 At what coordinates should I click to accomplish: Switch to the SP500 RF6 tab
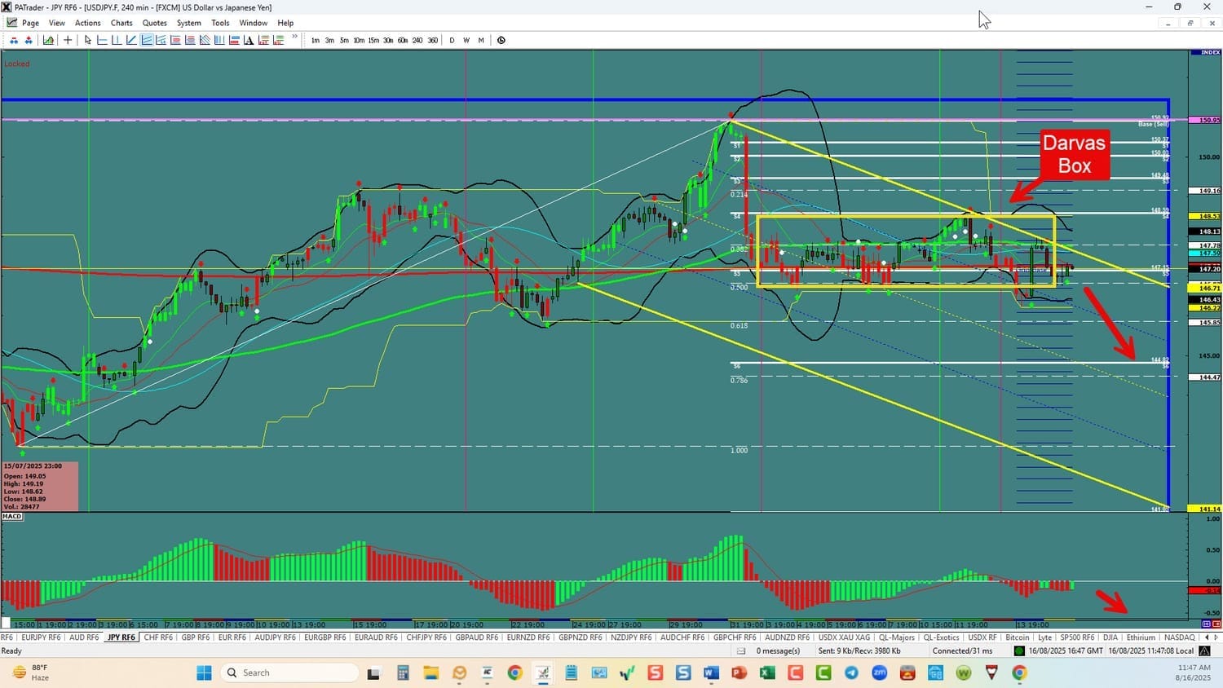pos(1077,637)
